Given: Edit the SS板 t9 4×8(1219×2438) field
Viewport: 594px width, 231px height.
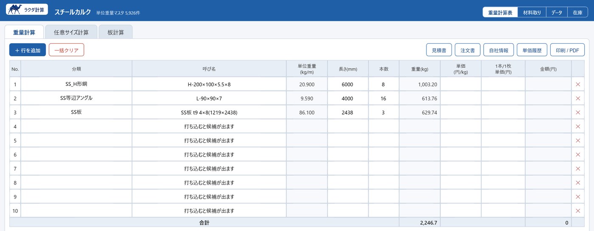Looking at the screenshot, I should [x=209, y=113].
